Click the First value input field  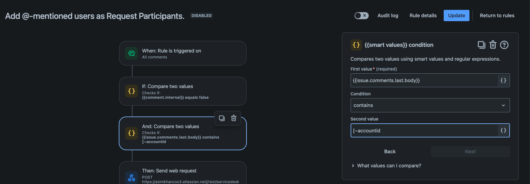click(x=424, y=80)
